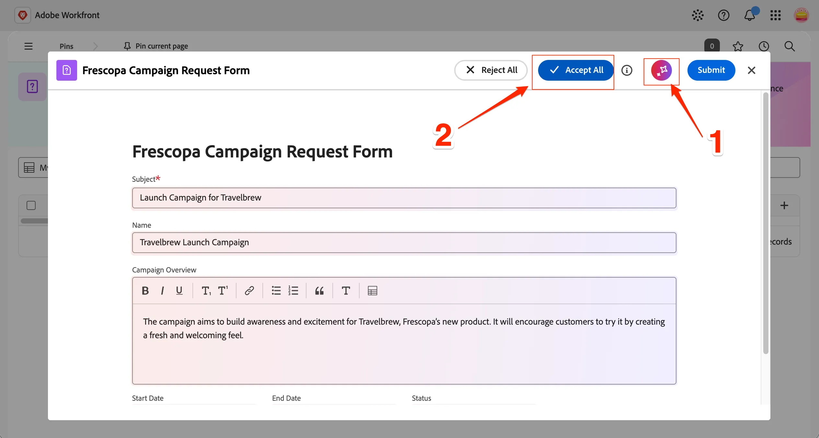Image resolution: width=819 pixels, height=438 pixels.
Task: Open the Pins menu
Action: tap(66, 46)
